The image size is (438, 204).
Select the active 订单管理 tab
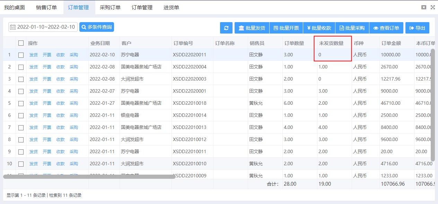click(78, 7)
